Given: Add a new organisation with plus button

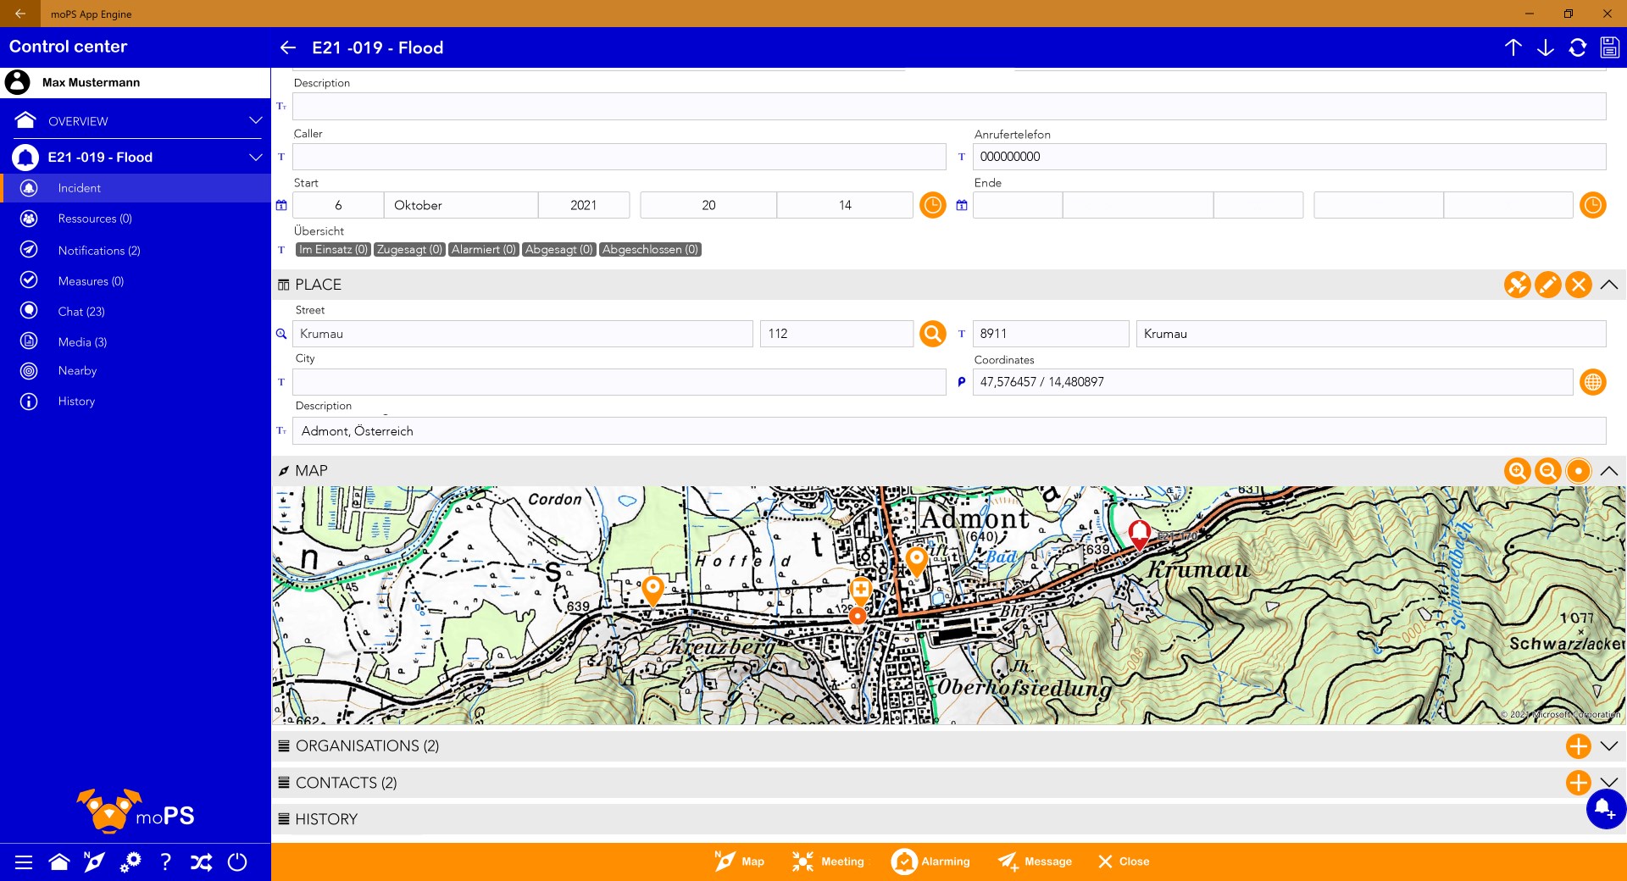Looking at the screenshot, I should (1578, 746).
